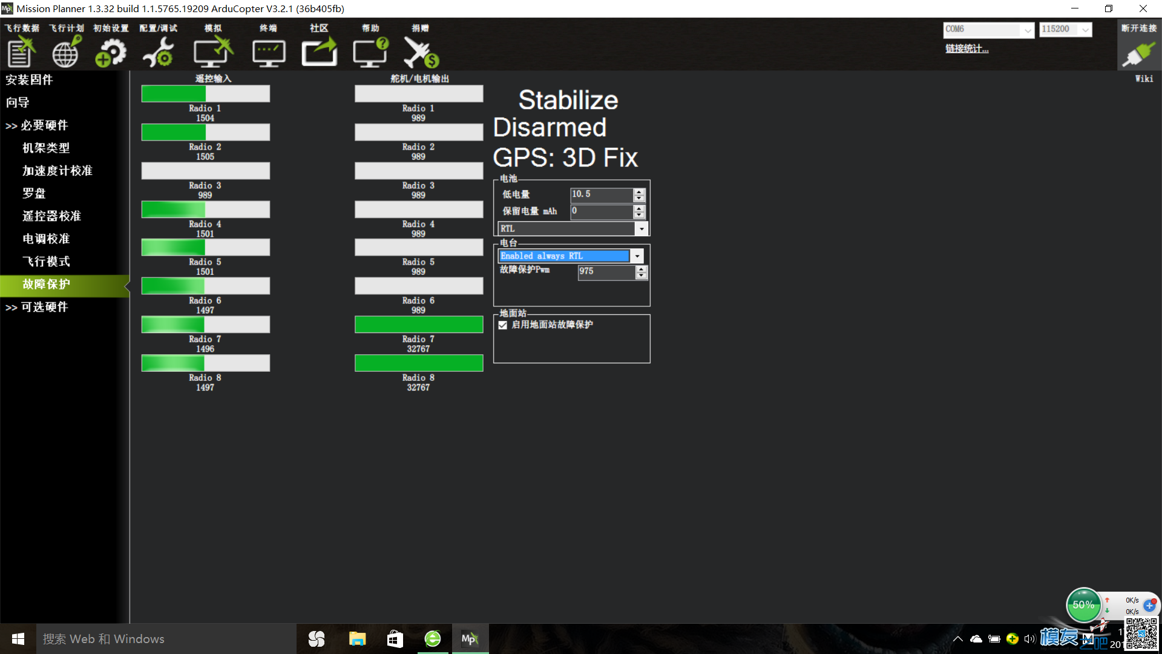Image resolution: width=1162 pixels, height=654 pixels.
Task: Click the 低电量 voltage input field
Action: pyautogui.click(x=602, y=194)
